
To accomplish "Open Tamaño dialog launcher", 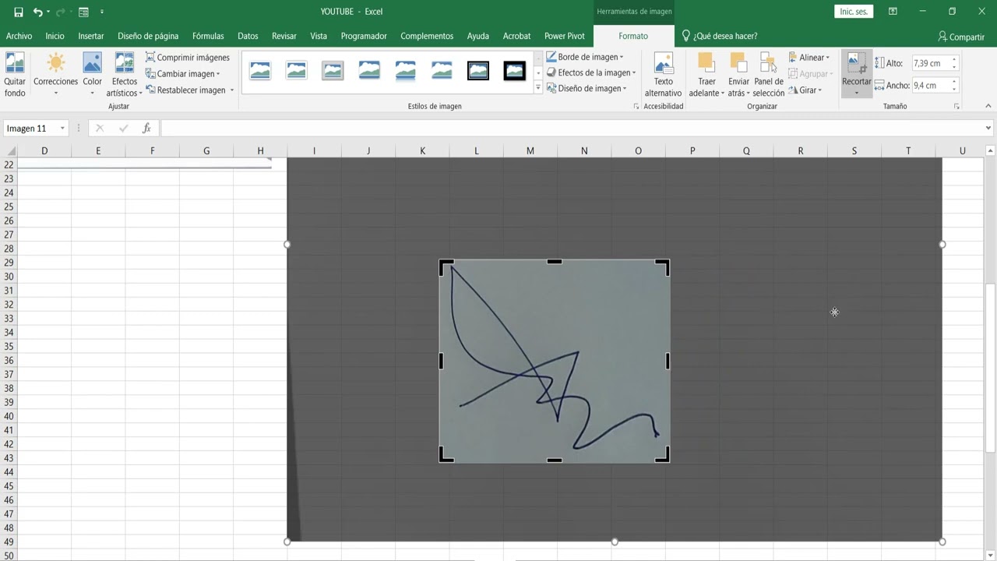I will pos(956,106).
